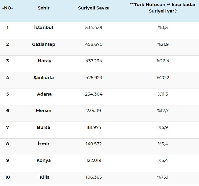Screen dimensions: 199x186
Task: Click the "Mersin" city name
Action: click(43, 111)
